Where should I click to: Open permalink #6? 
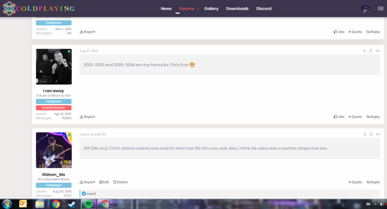tap(378, 51)
